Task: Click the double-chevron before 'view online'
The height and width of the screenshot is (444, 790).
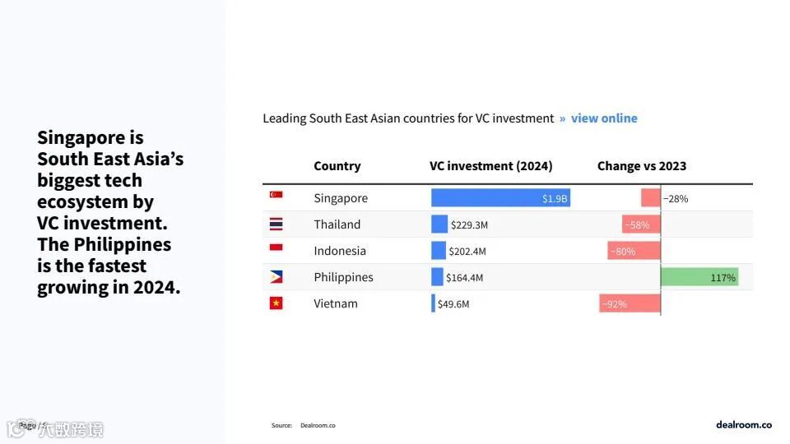Action: click(563, 118)
